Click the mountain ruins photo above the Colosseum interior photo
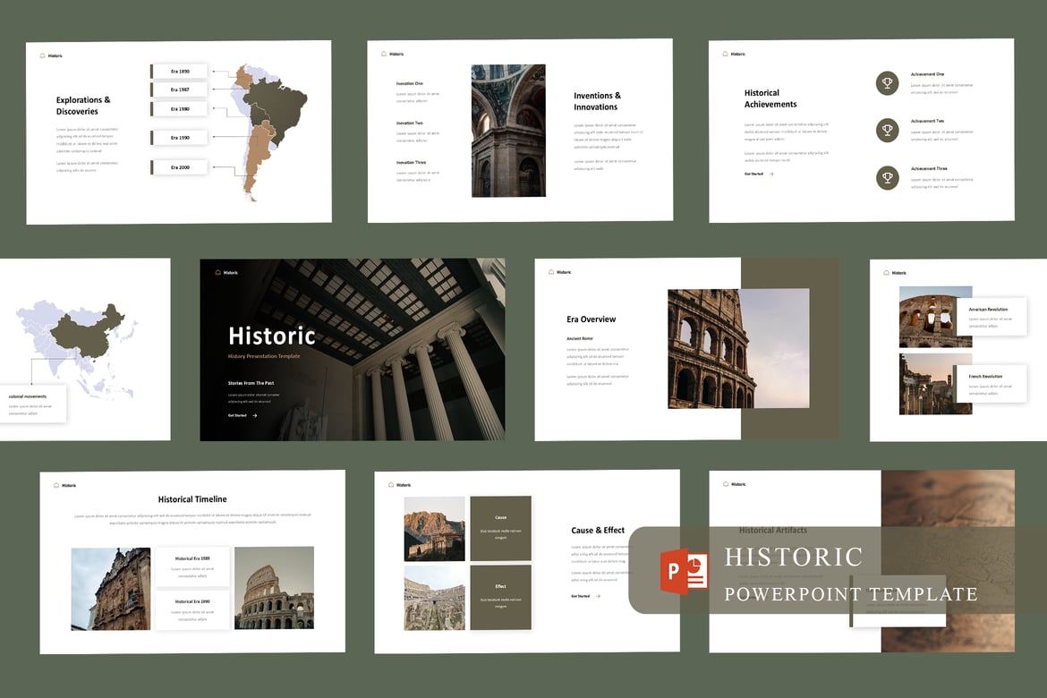 tap(434, 528)
